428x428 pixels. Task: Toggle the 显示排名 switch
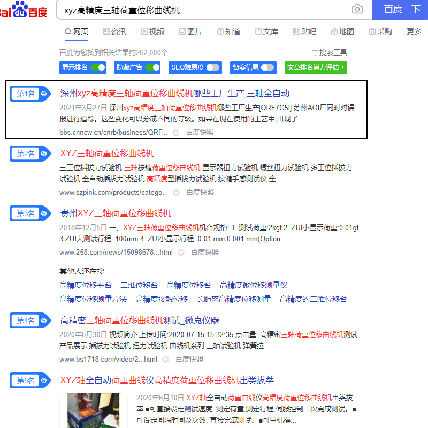(98, 67)
